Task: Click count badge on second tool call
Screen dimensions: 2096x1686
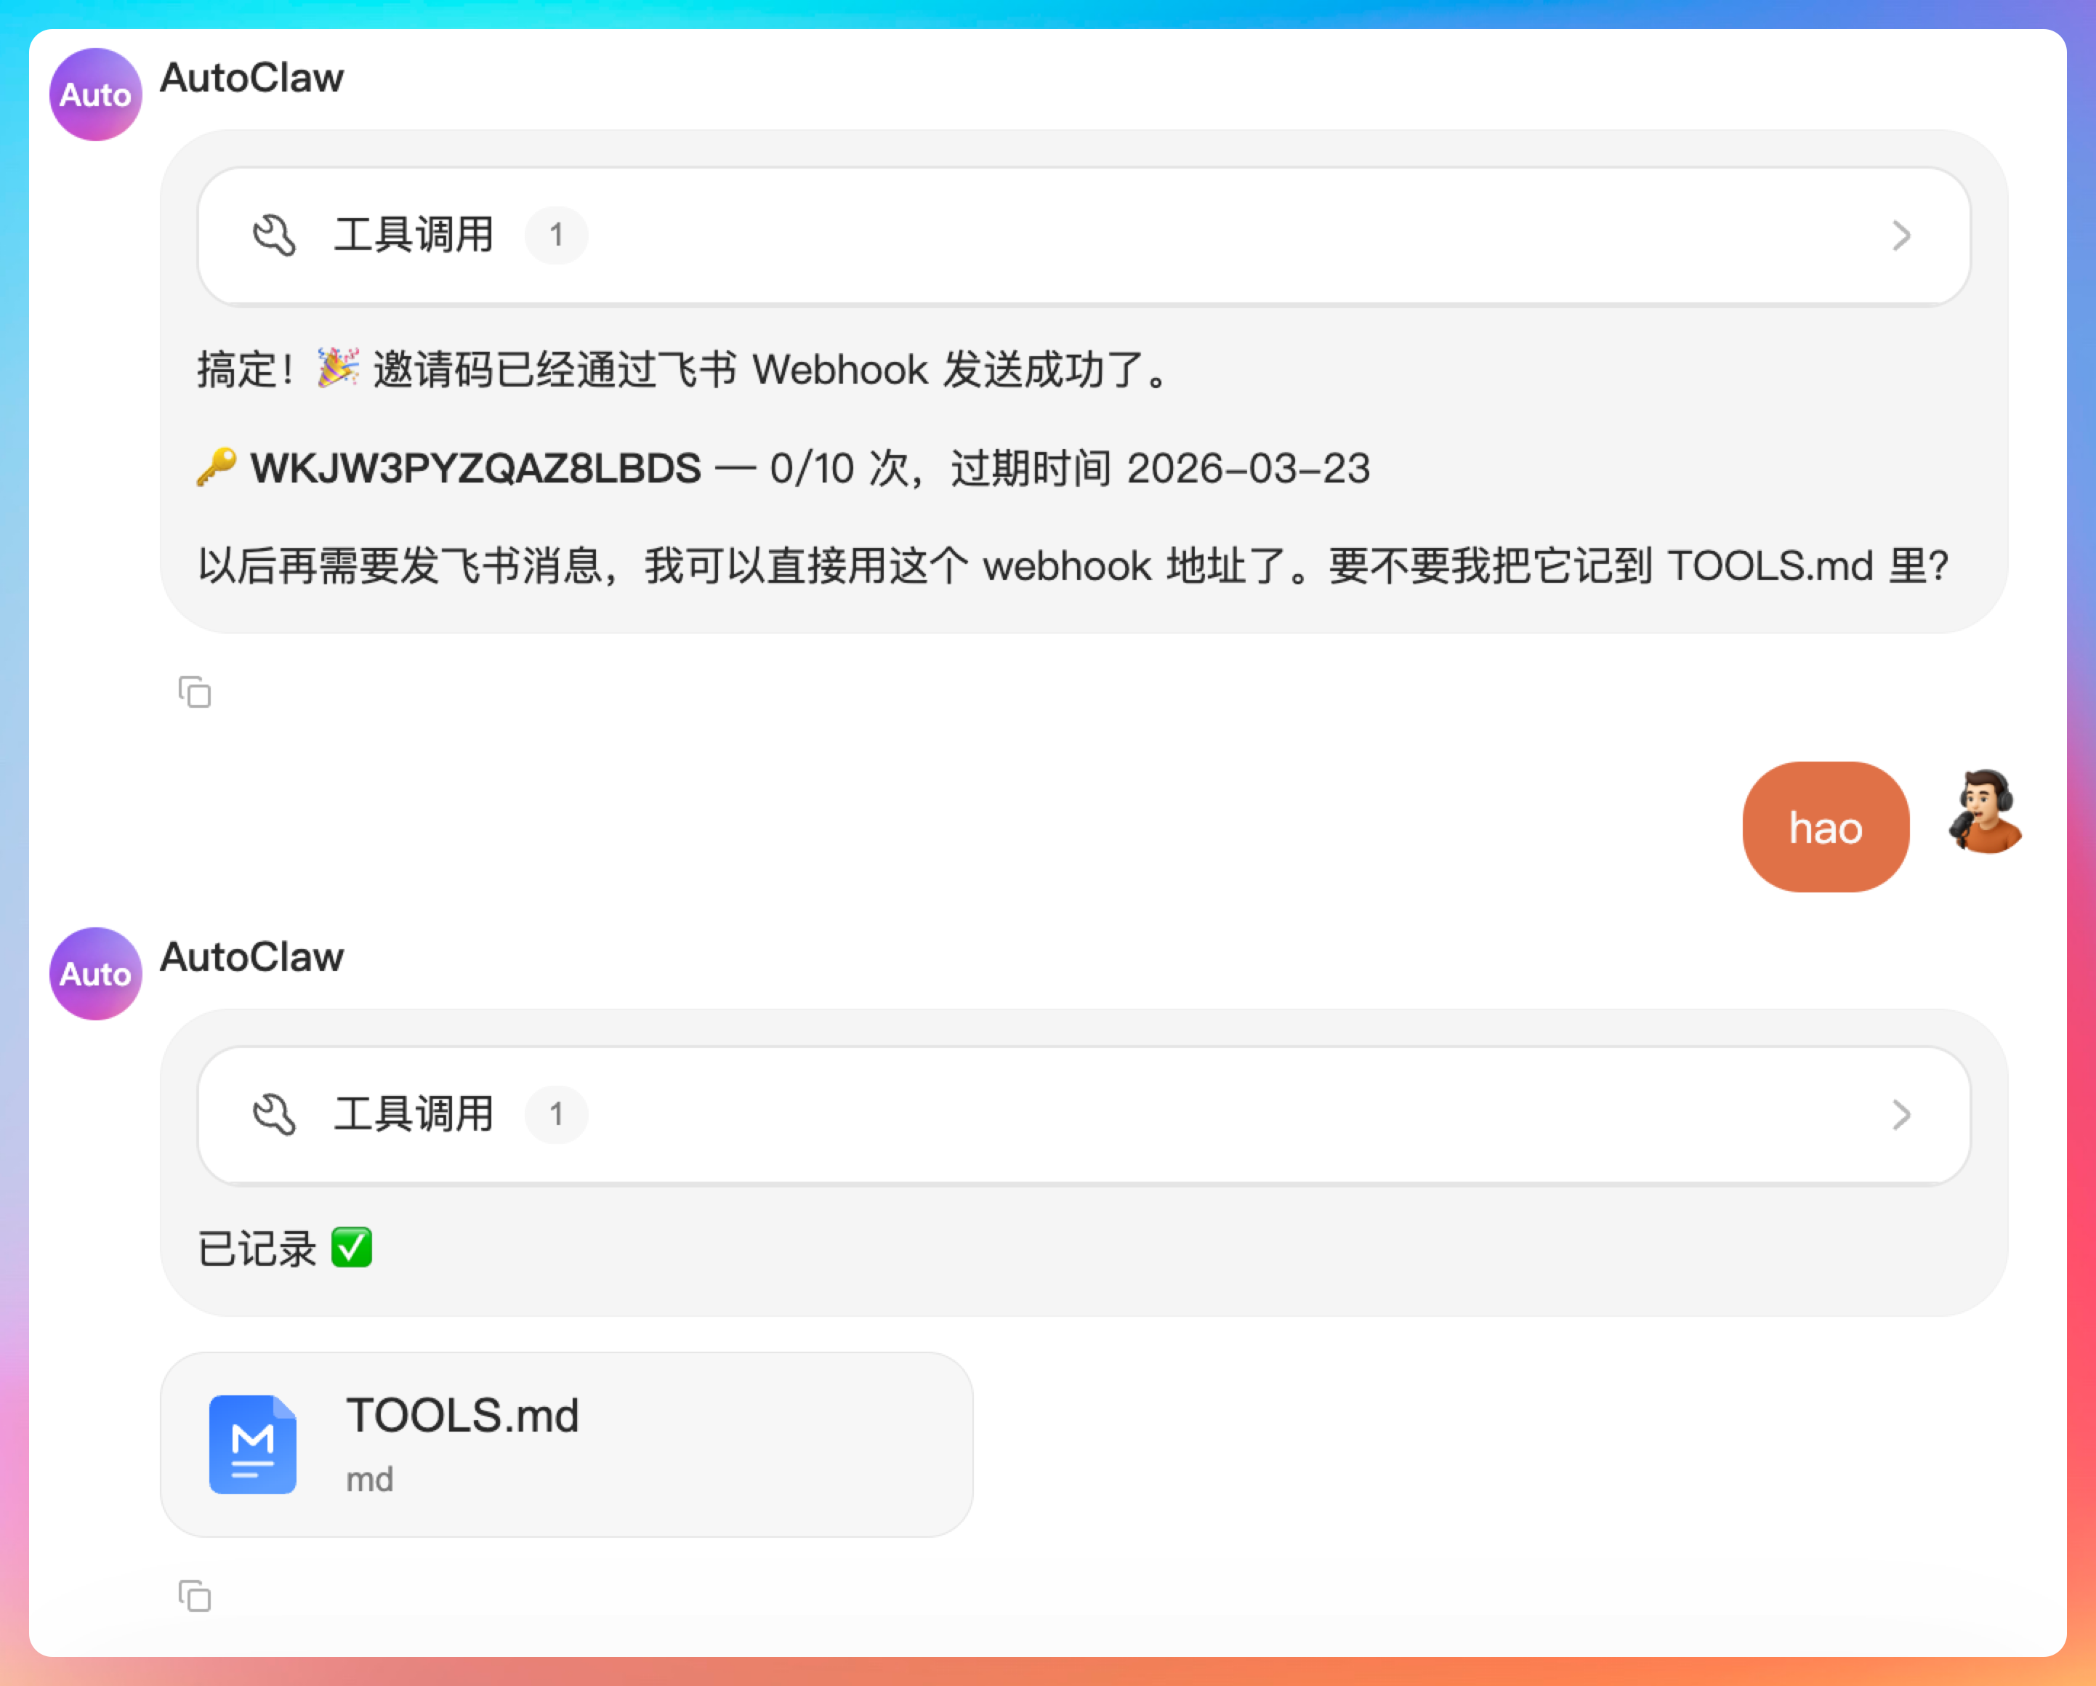Action: (556, 1114)
